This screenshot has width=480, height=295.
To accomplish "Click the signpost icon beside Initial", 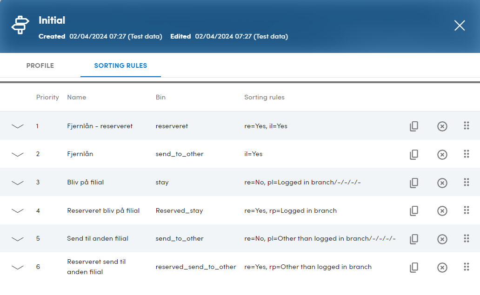I will click(20, 25).
